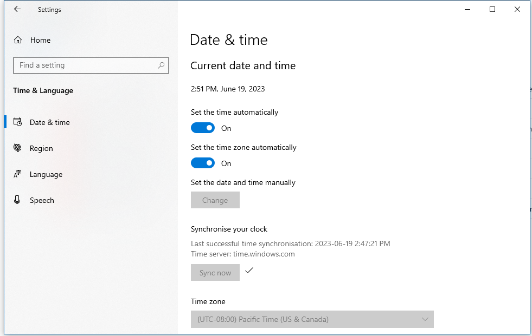Click the magnifier icon in the search box
The image size is (532, 336).
161,65
